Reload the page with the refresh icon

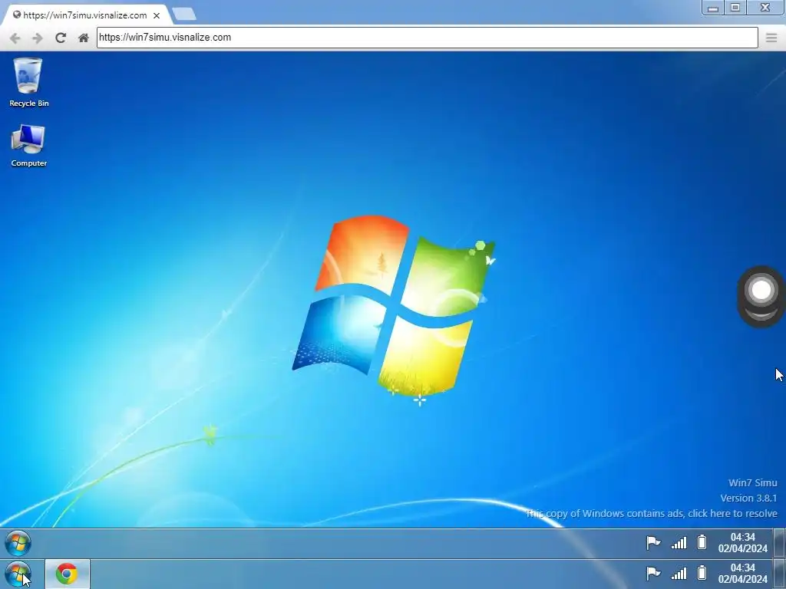pyautogui.click(x=61, y=38)
